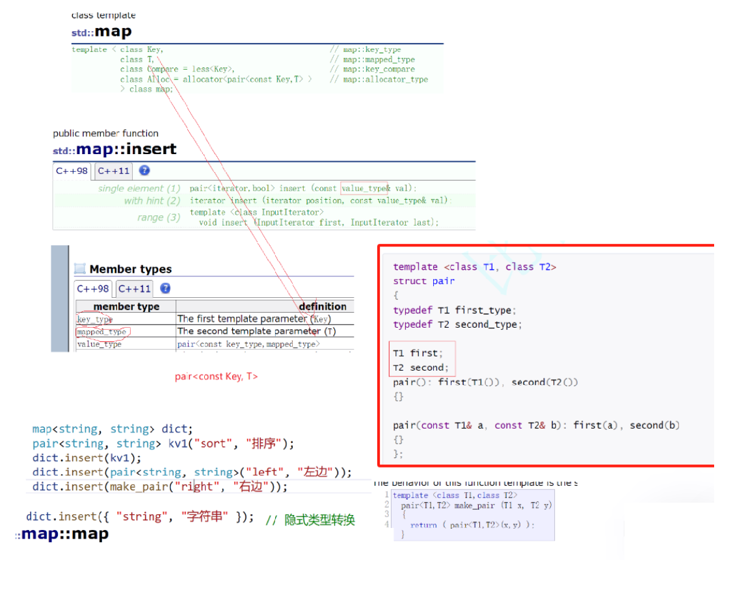Screen dimensions: 733x595
Task: Click line number 1 of the make_pair snippet
Action: 386,495
